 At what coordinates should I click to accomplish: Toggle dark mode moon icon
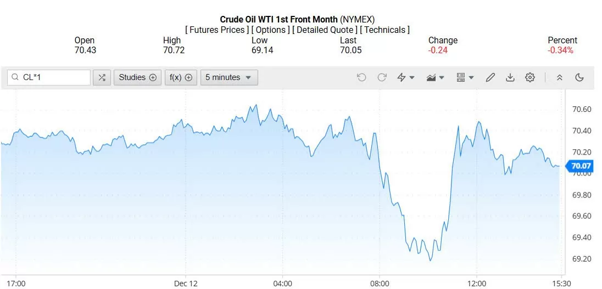click(x=579, y=77)
